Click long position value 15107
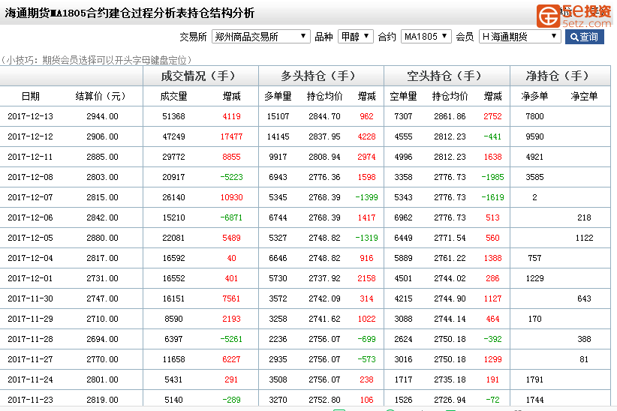The image size is (617, 411). [278, 116]
